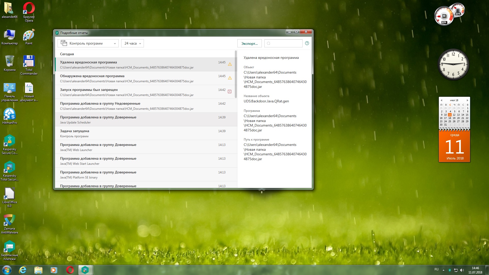This screenshot has height=275, width=489.
Task: Open the 24 часа period dropdown
Action: tap(132, 43)
